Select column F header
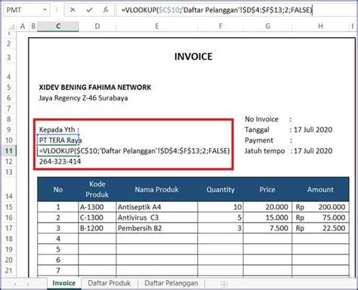The height and width of the screenshot is (290, 358). pos(221,26)
